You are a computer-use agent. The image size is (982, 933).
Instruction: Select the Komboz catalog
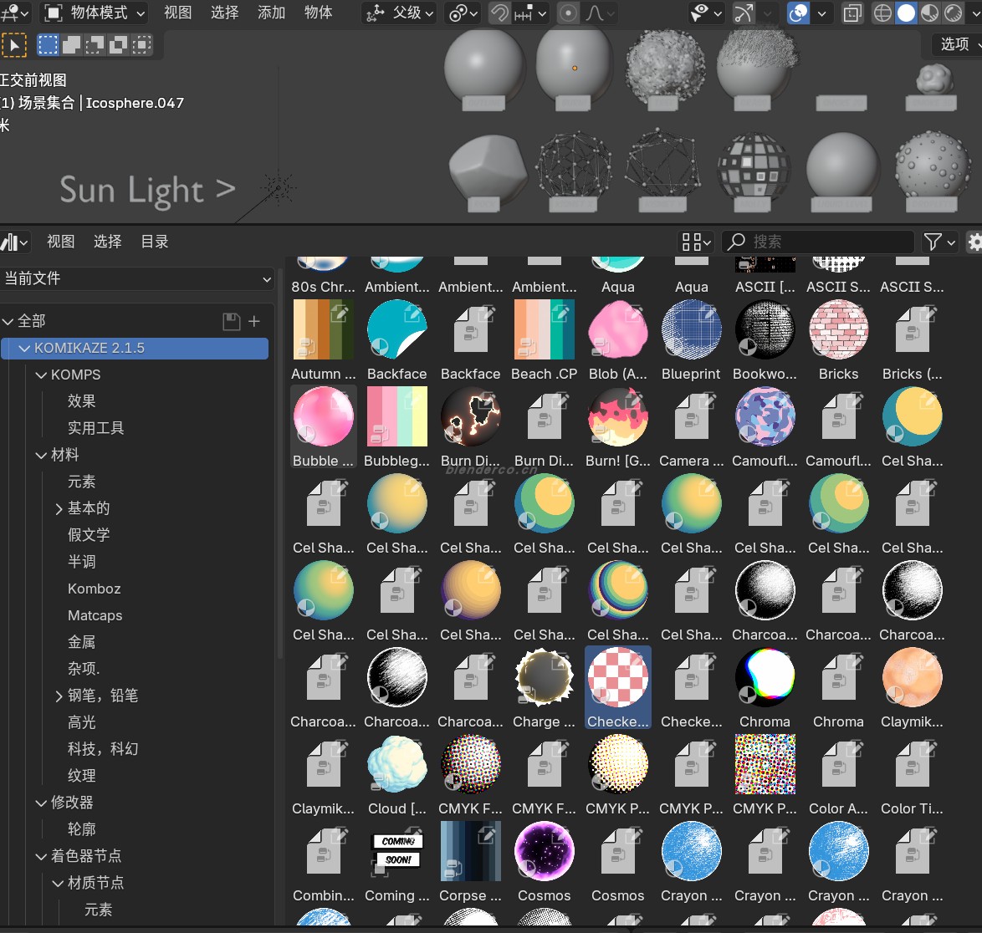pyautogui.click(x=95, y=589)
